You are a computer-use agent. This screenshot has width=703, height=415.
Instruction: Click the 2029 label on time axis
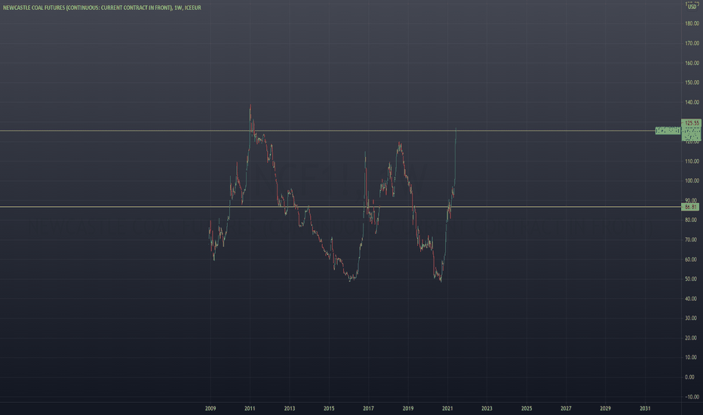(605, 408)
